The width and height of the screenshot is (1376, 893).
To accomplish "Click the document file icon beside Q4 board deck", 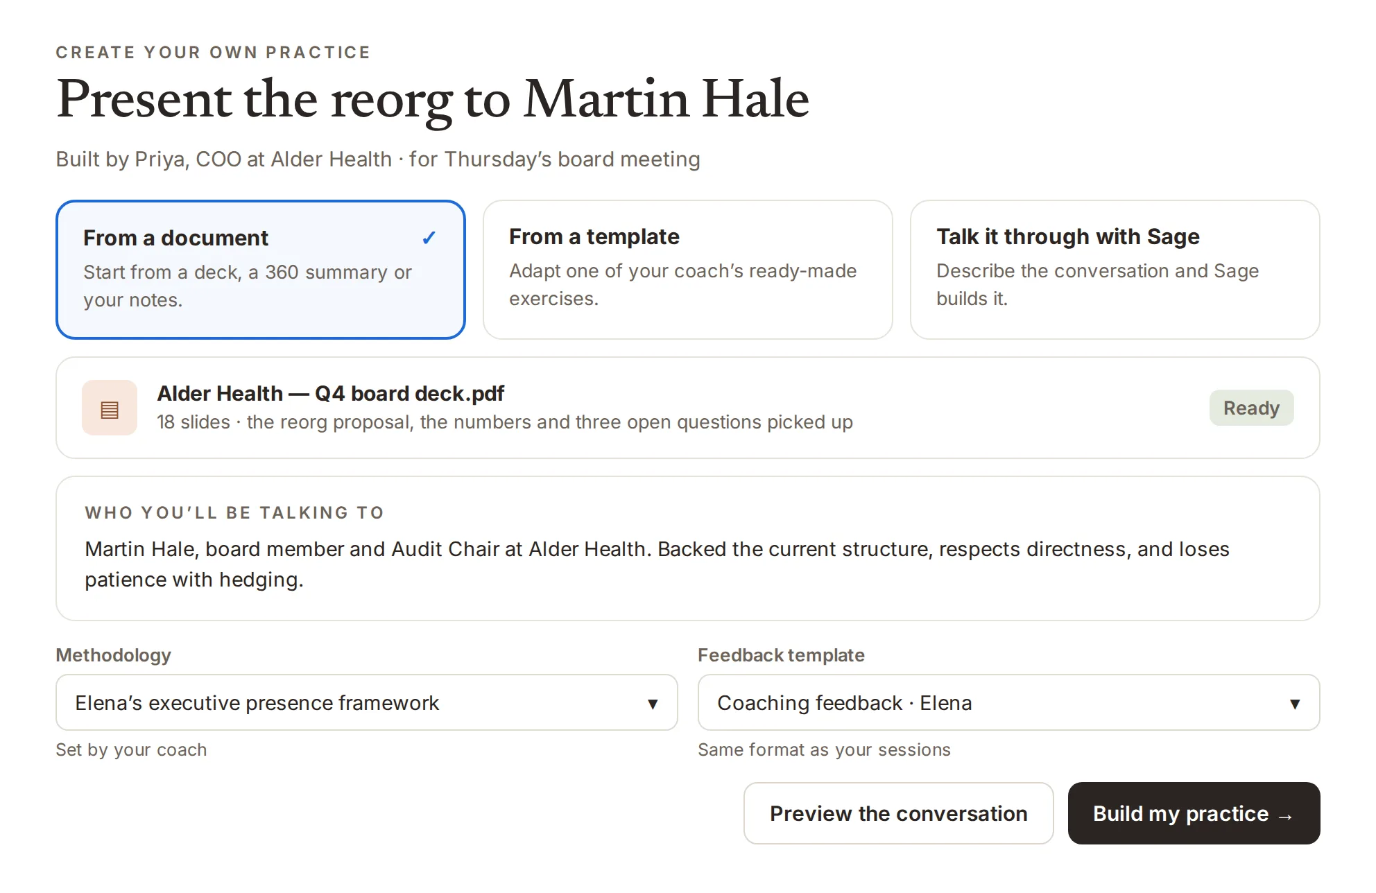I will coord(110,408).
